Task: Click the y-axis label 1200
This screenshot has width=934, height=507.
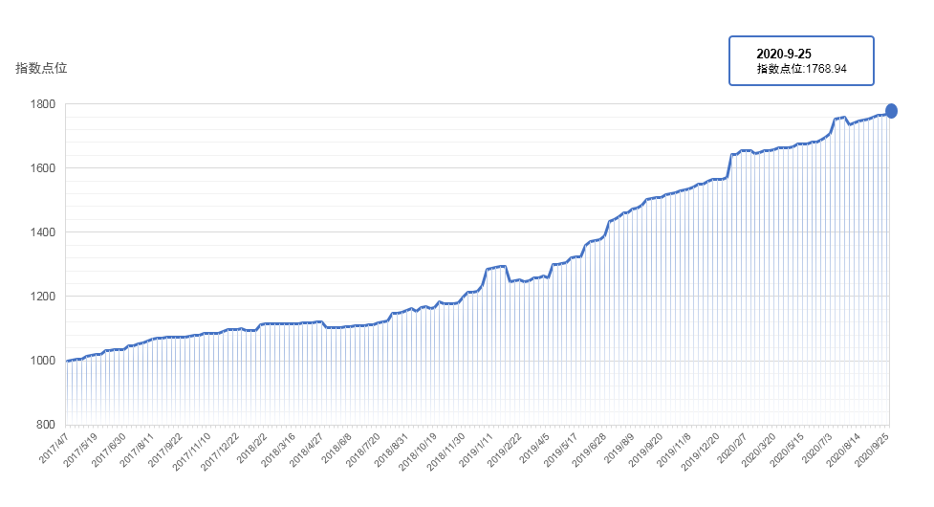Action: tap(43, 297)
